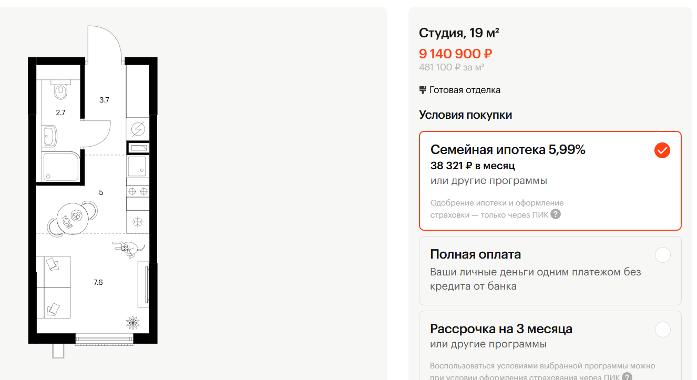The height and width of the screenshot is (380, 697).
Task: Click the washing machine symbol on the plan
Action: pos(138,128)
